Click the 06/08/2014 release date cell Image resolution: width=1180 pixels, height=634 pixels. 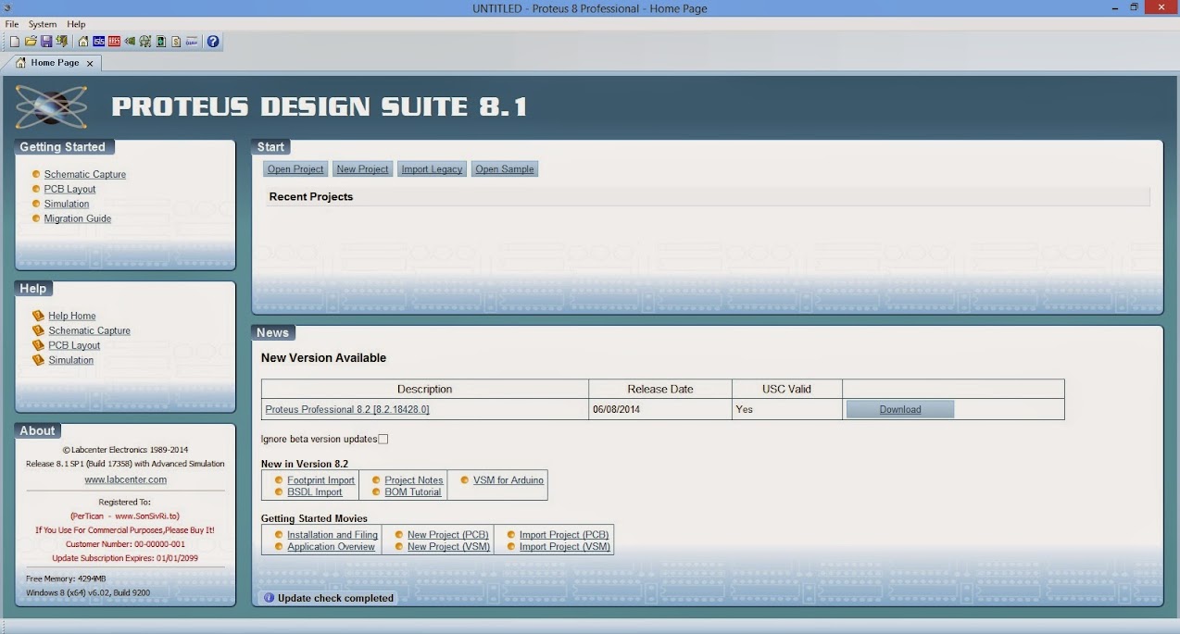coord(660,409)
